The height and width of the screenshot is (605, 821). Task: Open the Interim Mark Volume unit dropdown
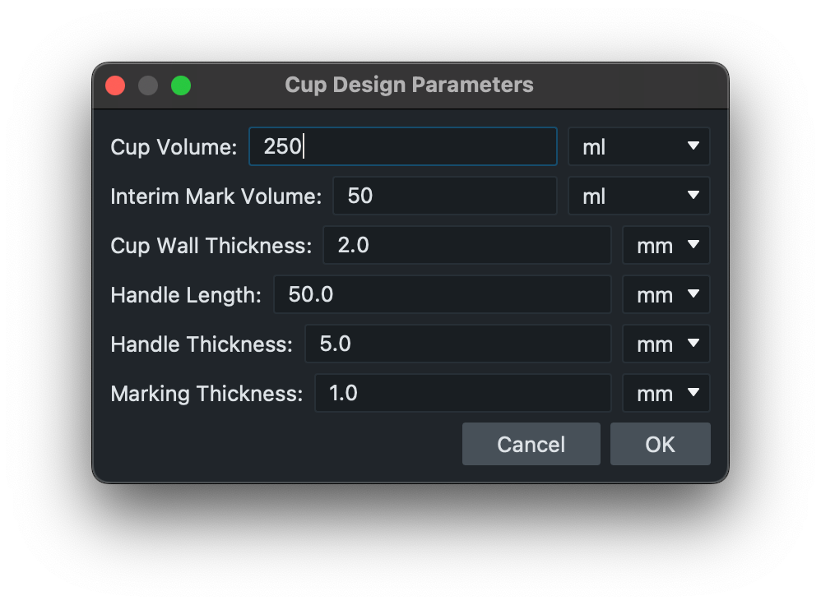click(639, 196)
